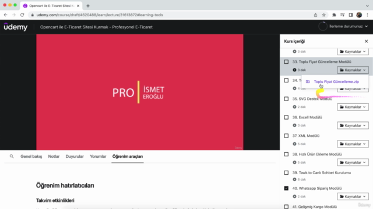Switch to the Genel bakış tab
The height and width of the screenshot is (209, 373).
pos(31,156)
